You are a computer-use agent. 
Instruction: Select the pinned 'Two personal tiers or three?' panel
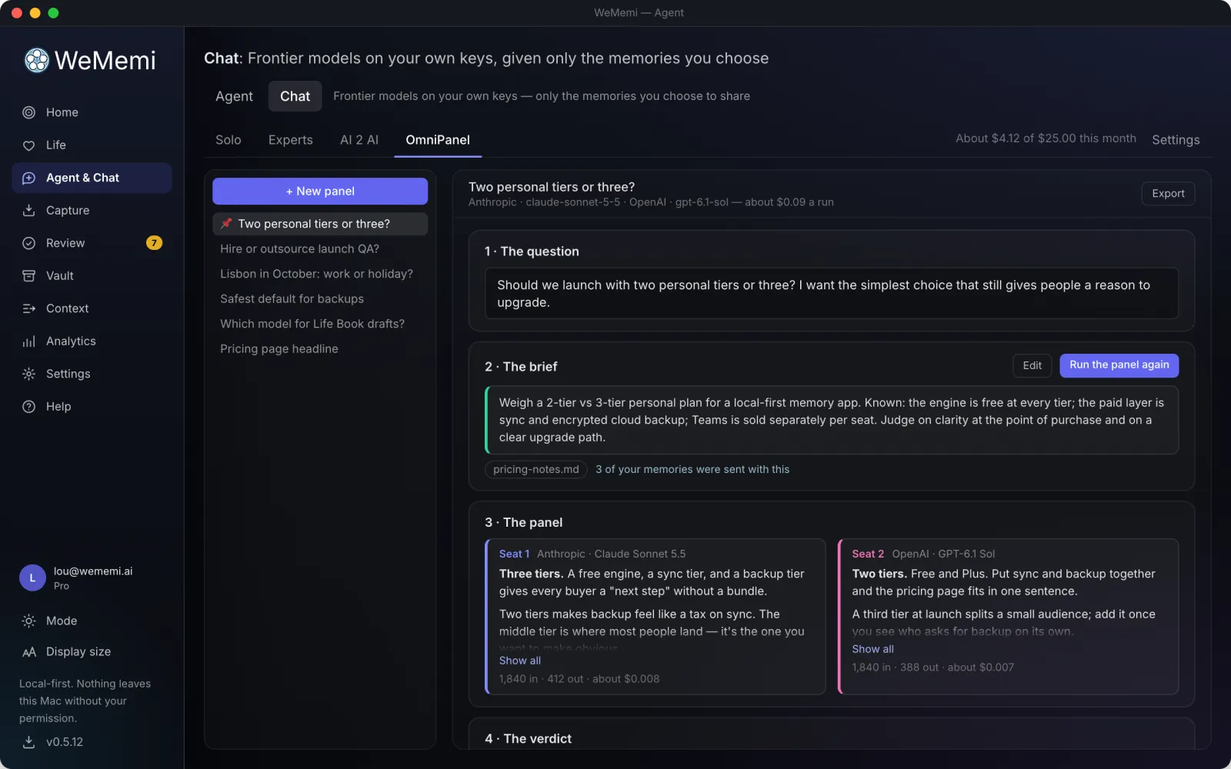[320, 224]
